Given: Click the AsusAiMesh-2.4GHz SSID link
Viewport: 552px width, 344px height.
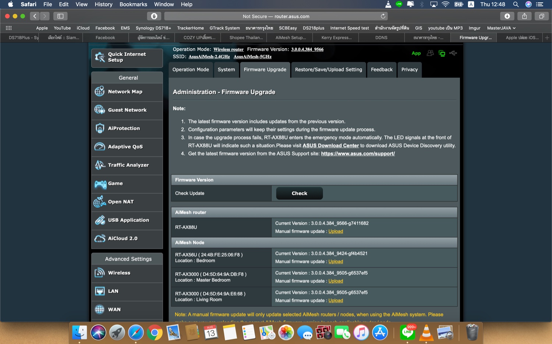Looking at the screenshot, I should click(x=209, y=57).
